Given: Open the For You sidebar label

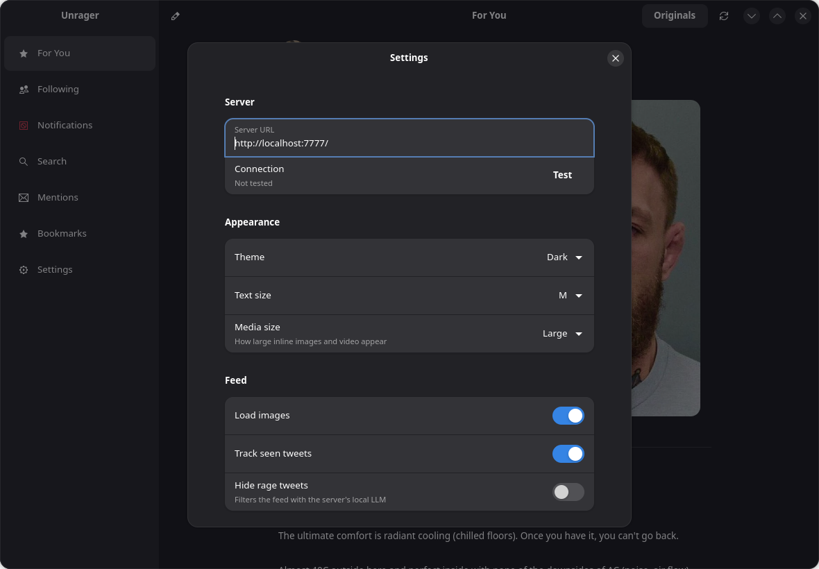Looking at the screenshot, I should (53, 53).
